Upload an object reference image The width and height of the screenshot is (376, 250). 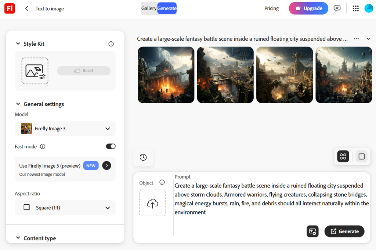152,203
